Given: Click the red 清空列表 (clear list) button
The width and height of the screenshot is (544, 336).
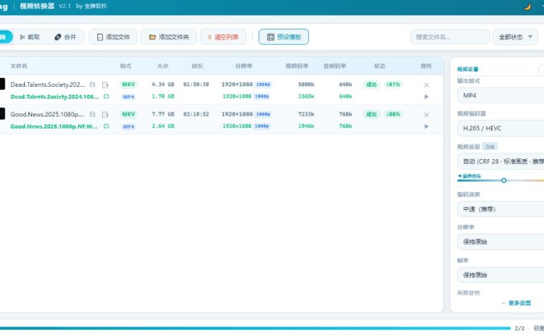Looking at the screenshot, I should (223, 37).
